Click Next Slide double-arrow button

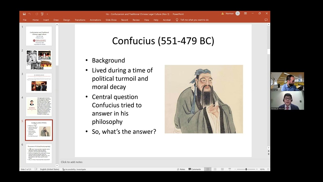coord(268,154)
